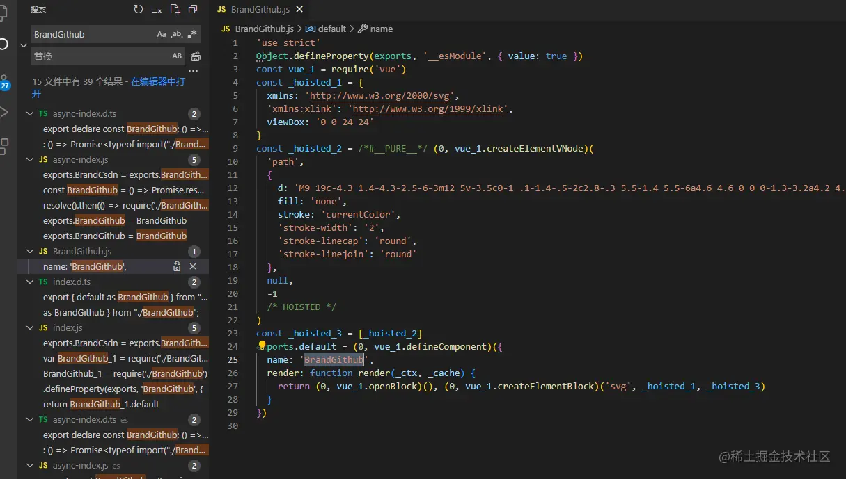This screenshot has width=846, height=479.
Task: Click the symbol icon beside default breadcrumb
Action: [x=311, y=29]
